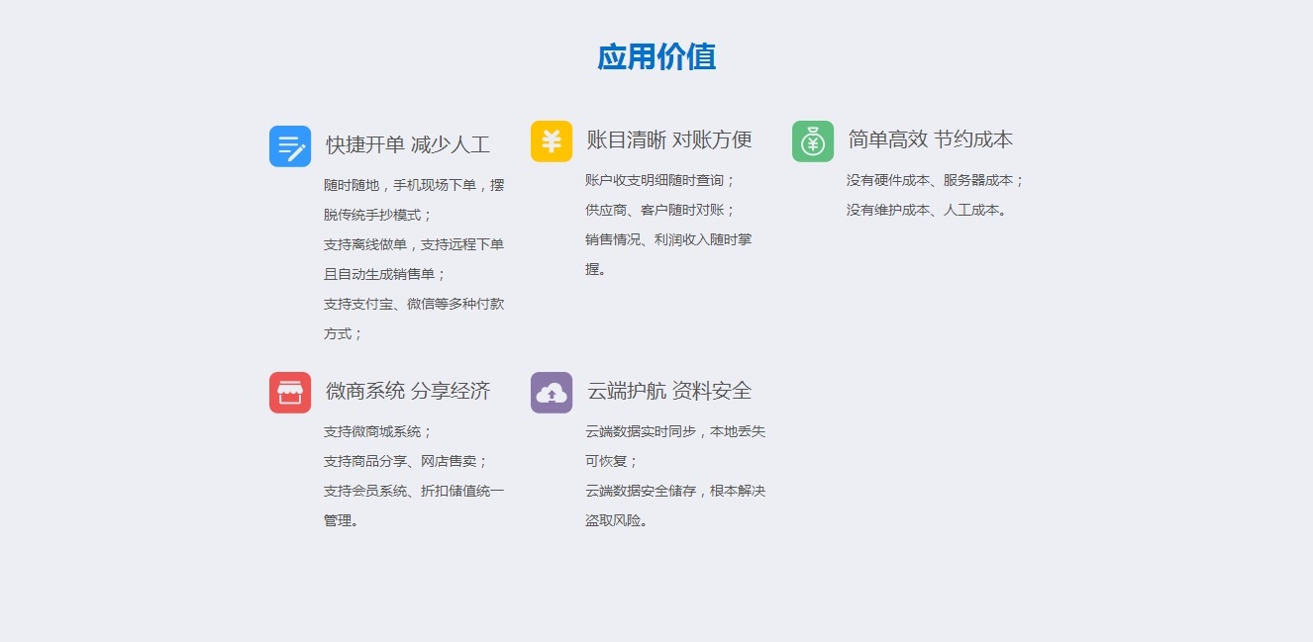This screenshot has height=642, width=1313.
Task: Click the line 支持支付宝、微信等多种付款
Action: [414, 304]
